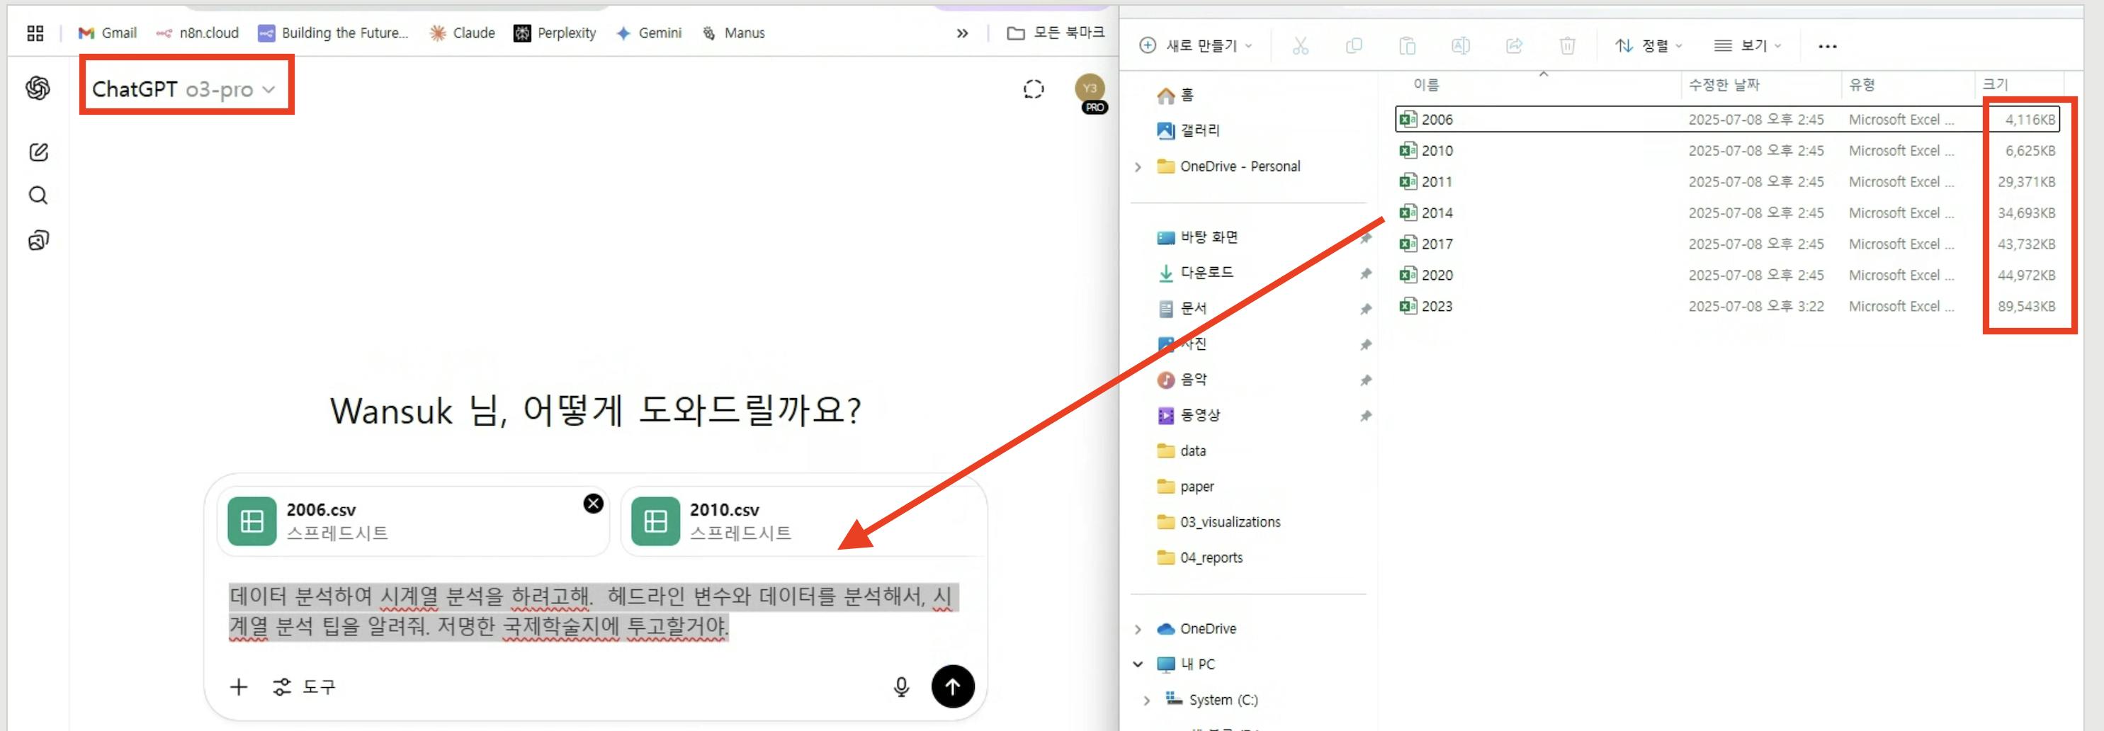Click the plus attach button in composer
This screenshot has height=731, width=2104.
239,687
